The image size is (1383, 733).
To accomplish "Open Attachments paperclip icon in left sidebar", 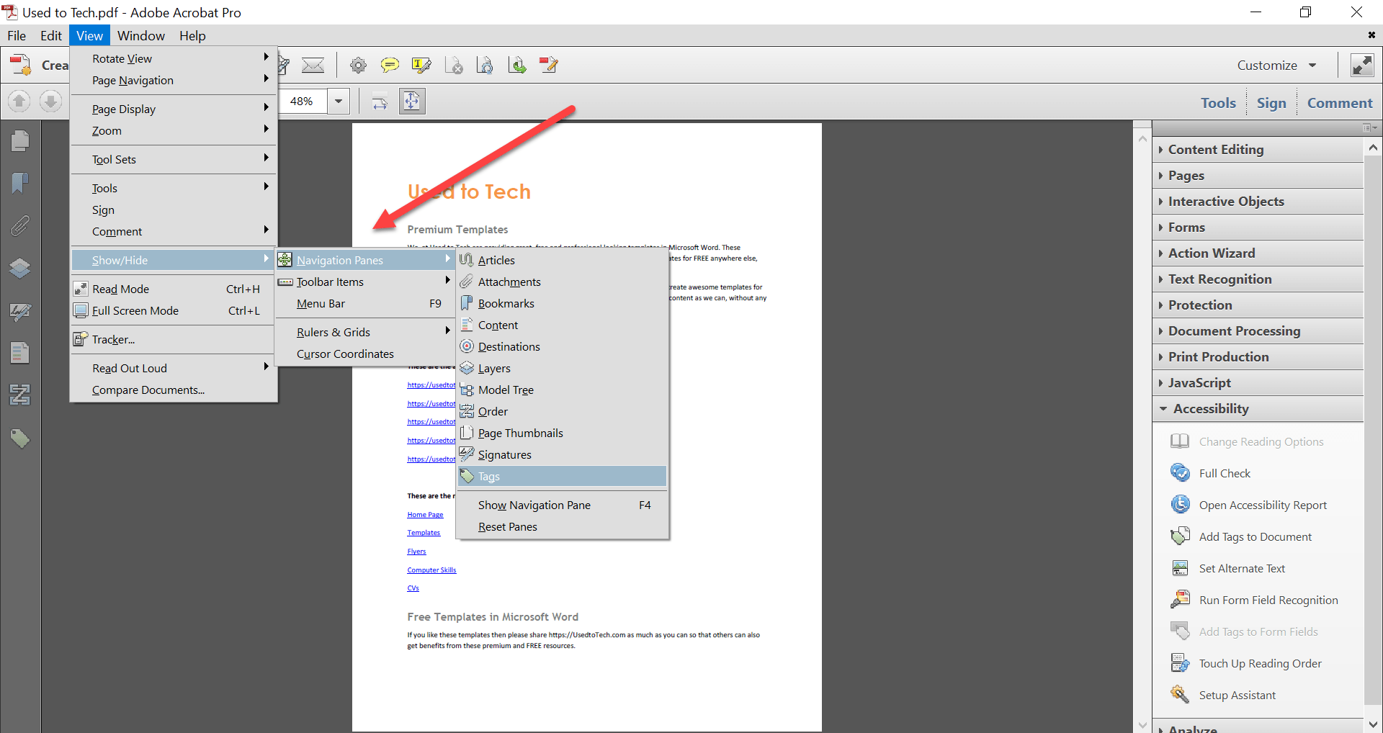I will [20, 226].
